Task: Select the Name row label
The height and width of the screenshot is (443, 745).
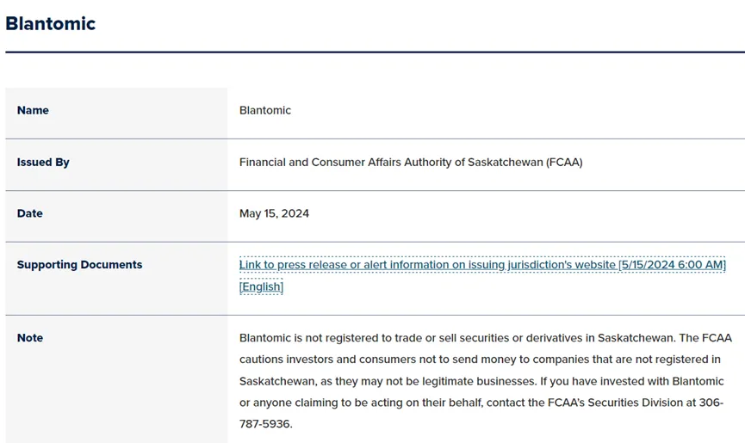Action: [x=33, y=110]
